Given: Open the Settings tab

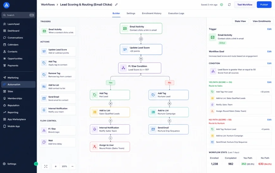Looking at the screenshot, I should tap(131, 13).
